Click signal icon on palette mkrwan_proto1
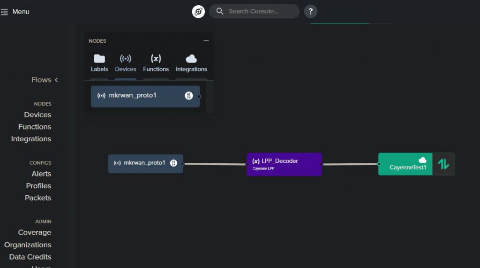Viewport: 480px width, 268px height. click(101, 96)
